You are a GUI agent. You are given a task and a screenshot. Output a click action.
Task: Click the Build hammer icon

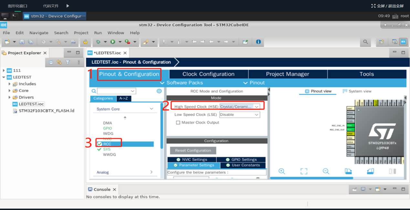pos(58,42)
